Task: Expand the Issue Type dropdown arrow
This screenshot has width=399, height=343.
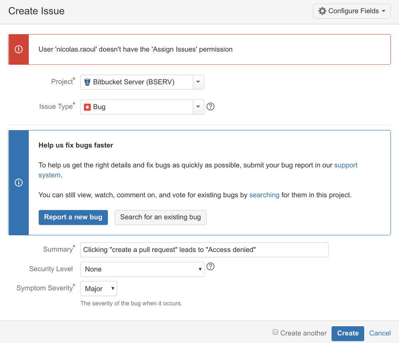Action: coord(198,107)
